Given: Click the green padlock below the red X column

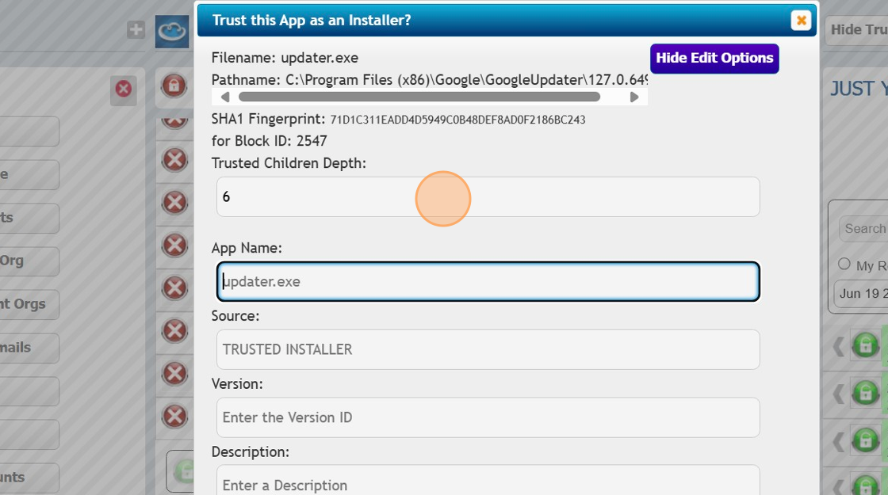Looking at the screenshot, I should point(184,470).
